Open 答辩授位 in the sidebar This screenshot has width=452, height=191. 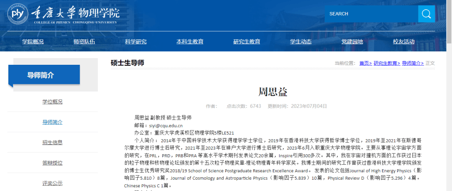[52, 163]
